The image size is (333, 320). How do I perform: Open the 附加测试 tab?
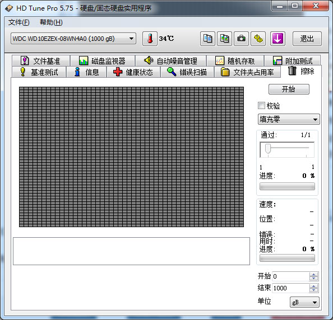tap(293, 60)
